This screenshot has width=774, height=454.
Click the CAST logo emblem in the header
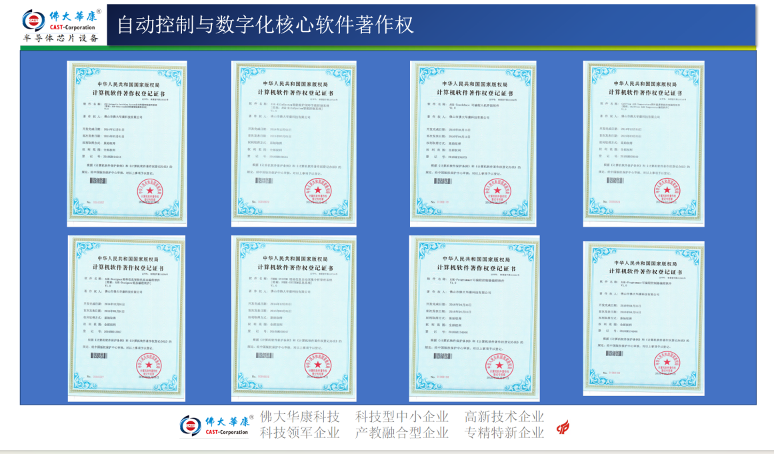click(34, 21)
